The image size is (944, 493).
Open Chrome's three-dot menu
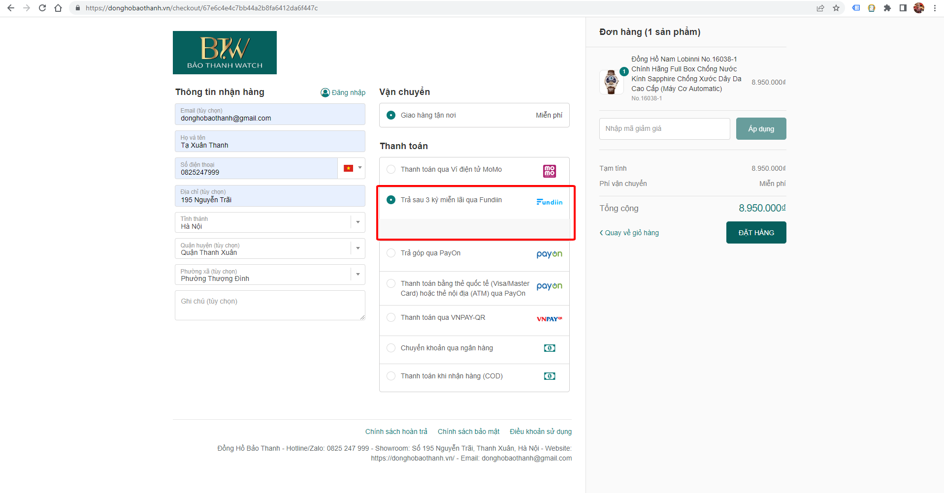coord(935,8)
